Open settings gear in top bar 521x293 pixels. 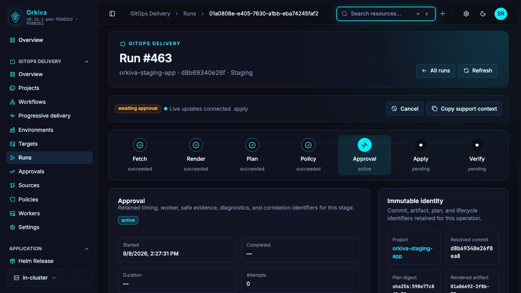coord(466,13)
